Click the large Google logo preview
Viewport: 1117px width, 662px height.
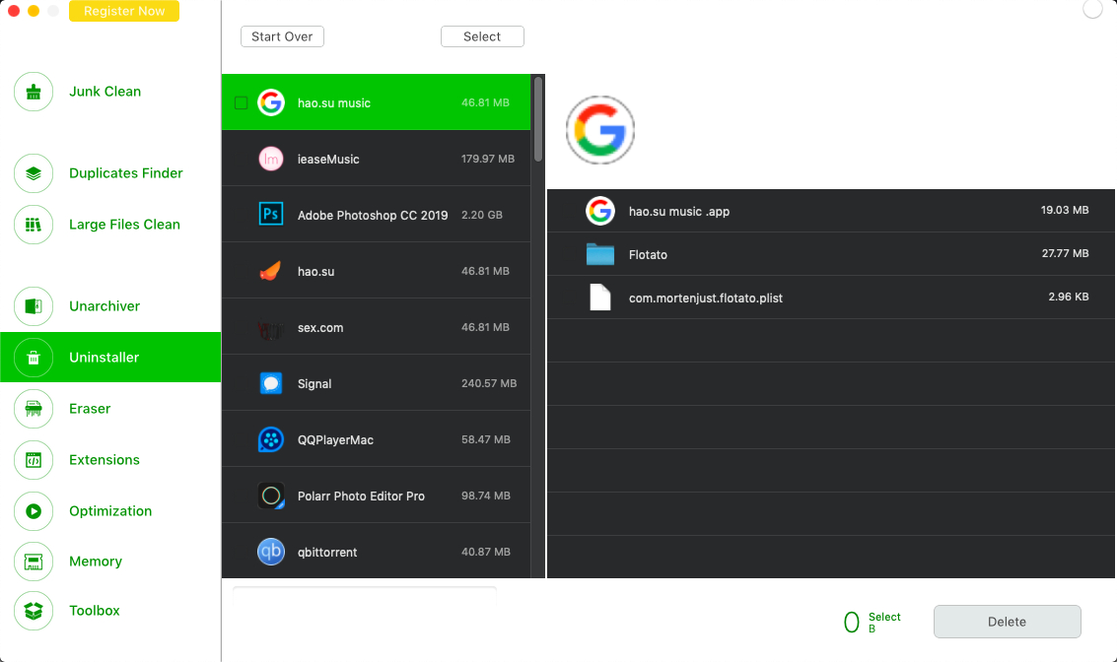pos(599,130)
